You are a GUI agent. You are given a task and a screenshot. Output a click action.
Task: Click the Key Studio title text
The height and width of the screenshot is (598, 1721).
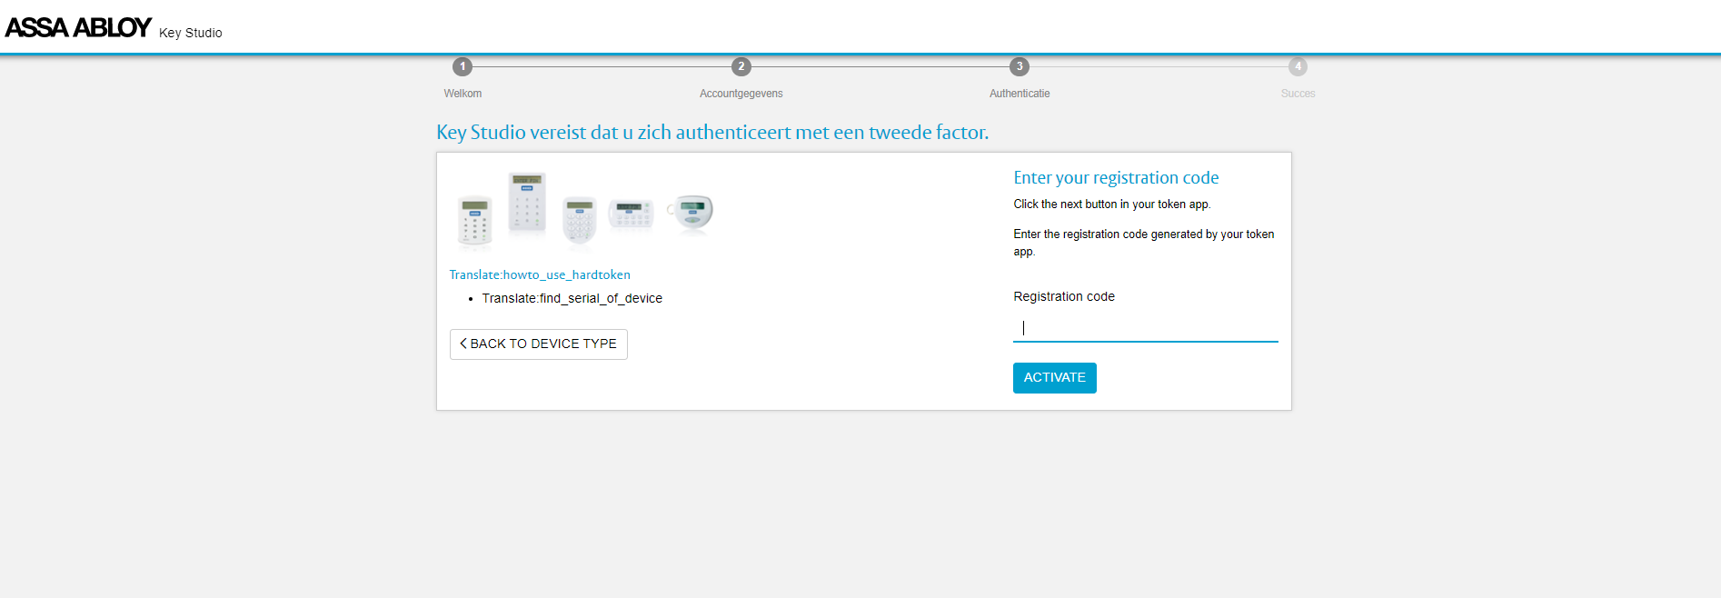pyautogui.click(x=190, y=33)
